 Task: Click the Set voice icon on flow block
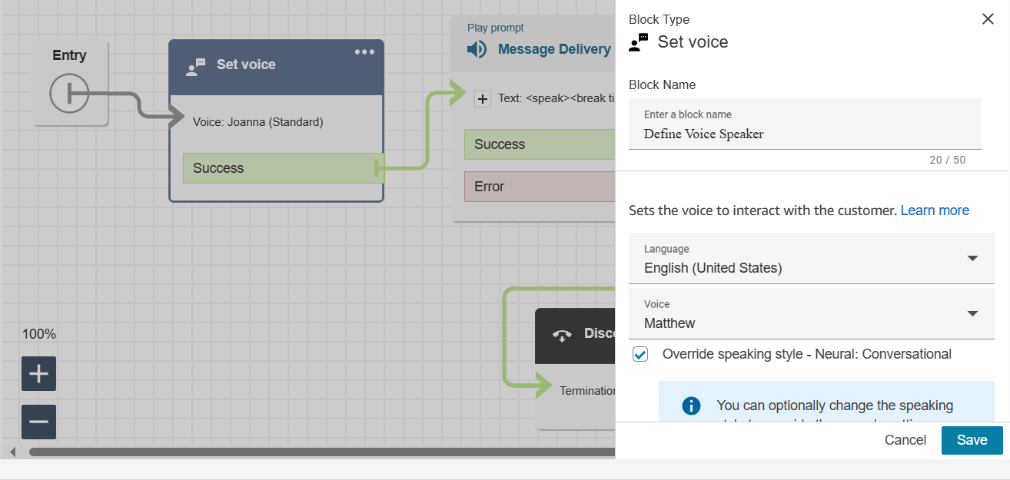tap(196, 67)
